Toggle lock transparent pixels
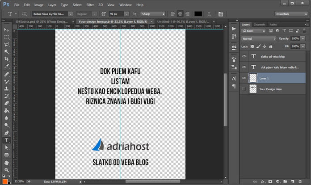This screenshot has width=311, height=185. pos(252,46)
